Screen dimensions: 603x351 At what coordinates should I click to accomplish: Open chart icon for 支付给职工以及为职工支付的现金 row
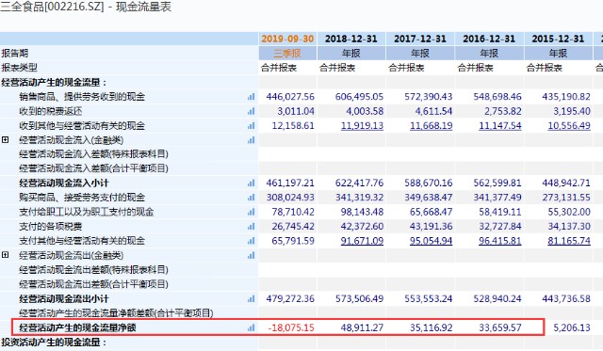pyautogui.click(x=252, y=212)
